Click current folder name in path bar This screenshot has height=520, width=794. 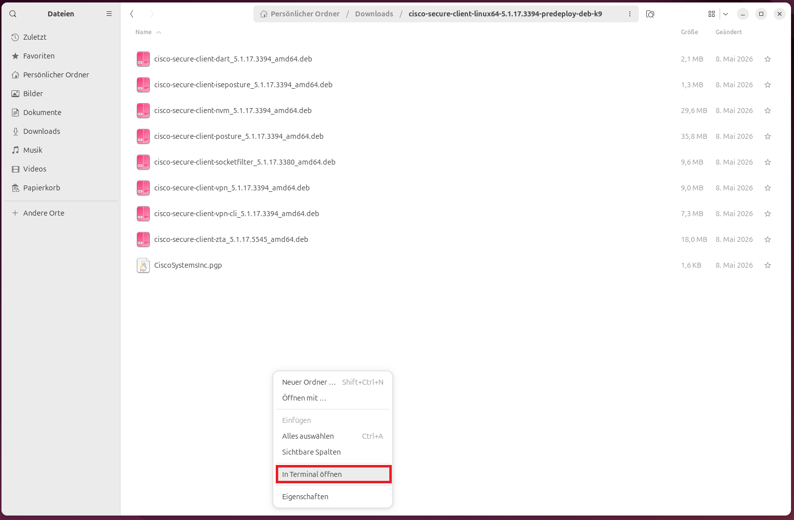tap(505, 14)
